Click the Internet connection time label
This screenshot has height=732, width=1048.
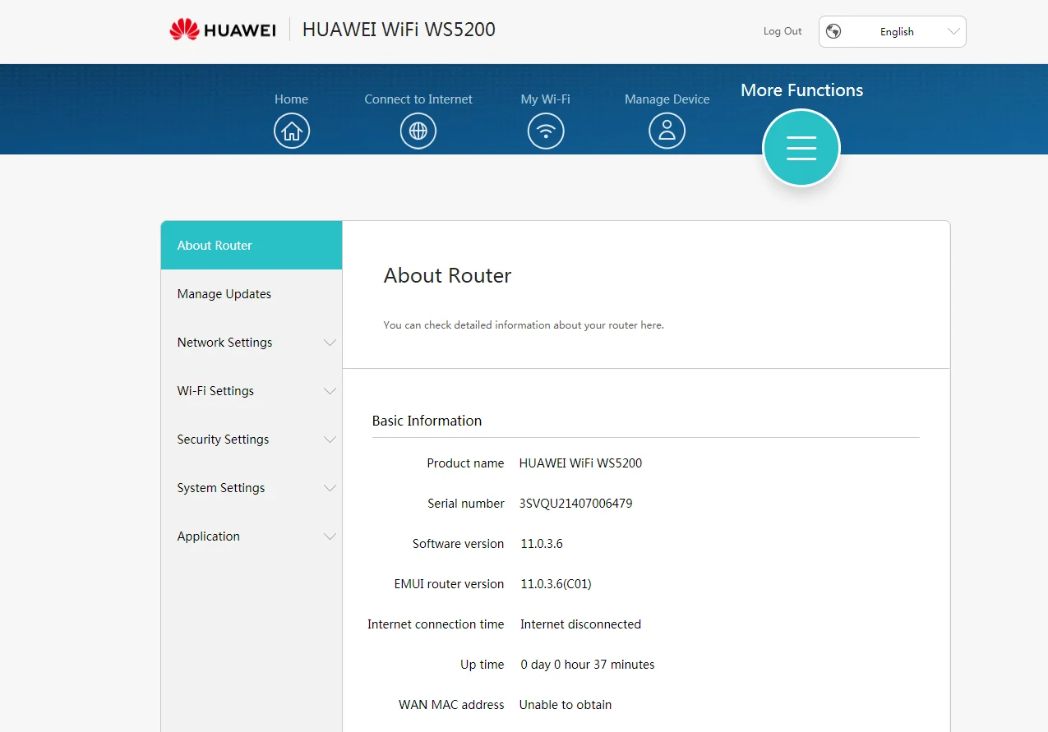coord(436,624)
